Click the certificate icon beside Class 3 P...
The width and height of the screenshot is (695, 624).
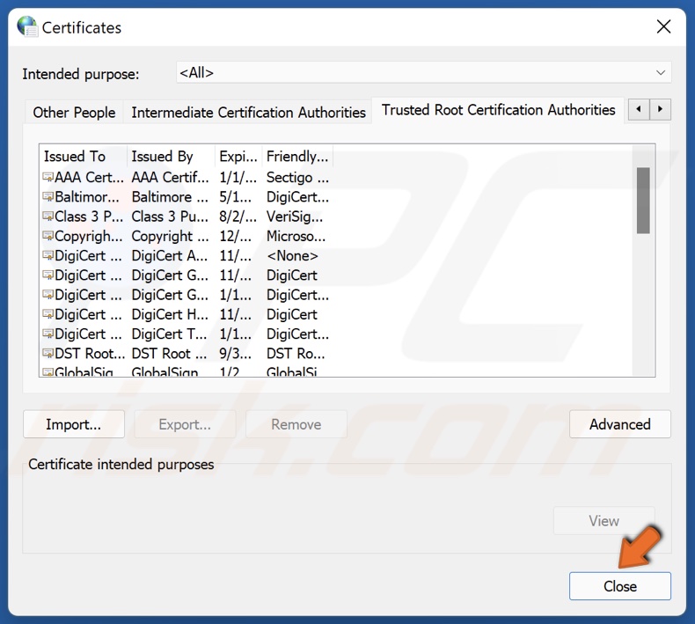pyautogui.click(x=48, y=216)
